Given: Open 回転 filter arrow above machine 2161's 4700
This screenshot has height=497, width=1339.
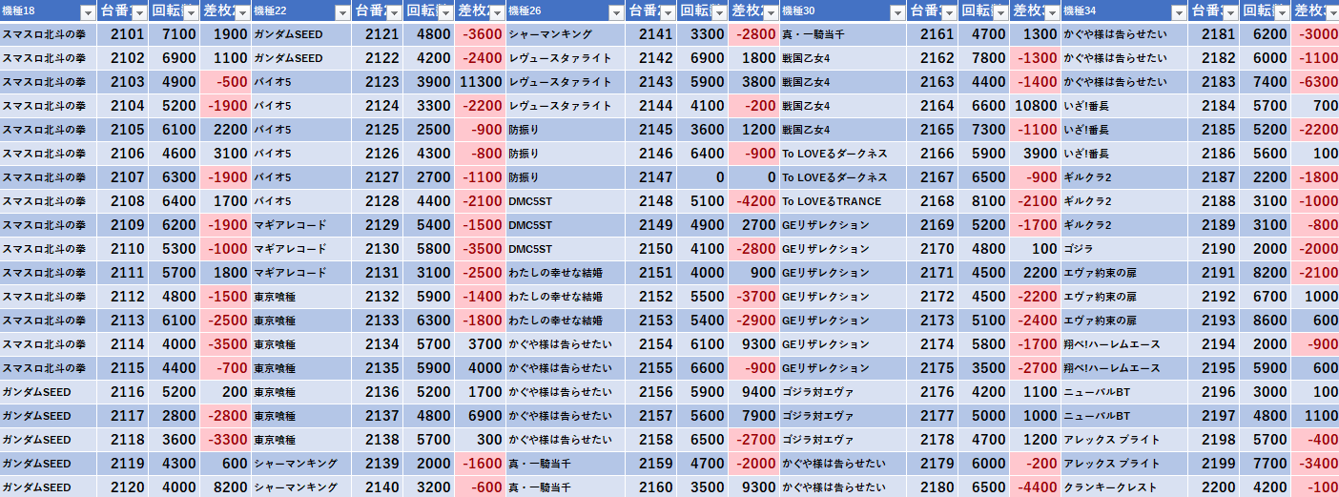Looking at the screenshot, I should [x=1000, y=12].
